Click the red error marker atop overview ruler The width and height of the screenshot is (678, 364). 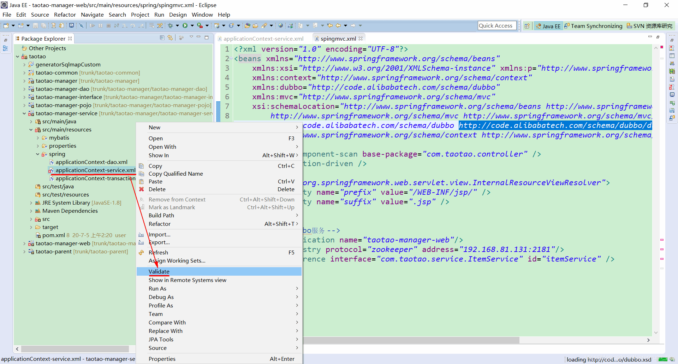pyautogui.click(x=662, y=47)
